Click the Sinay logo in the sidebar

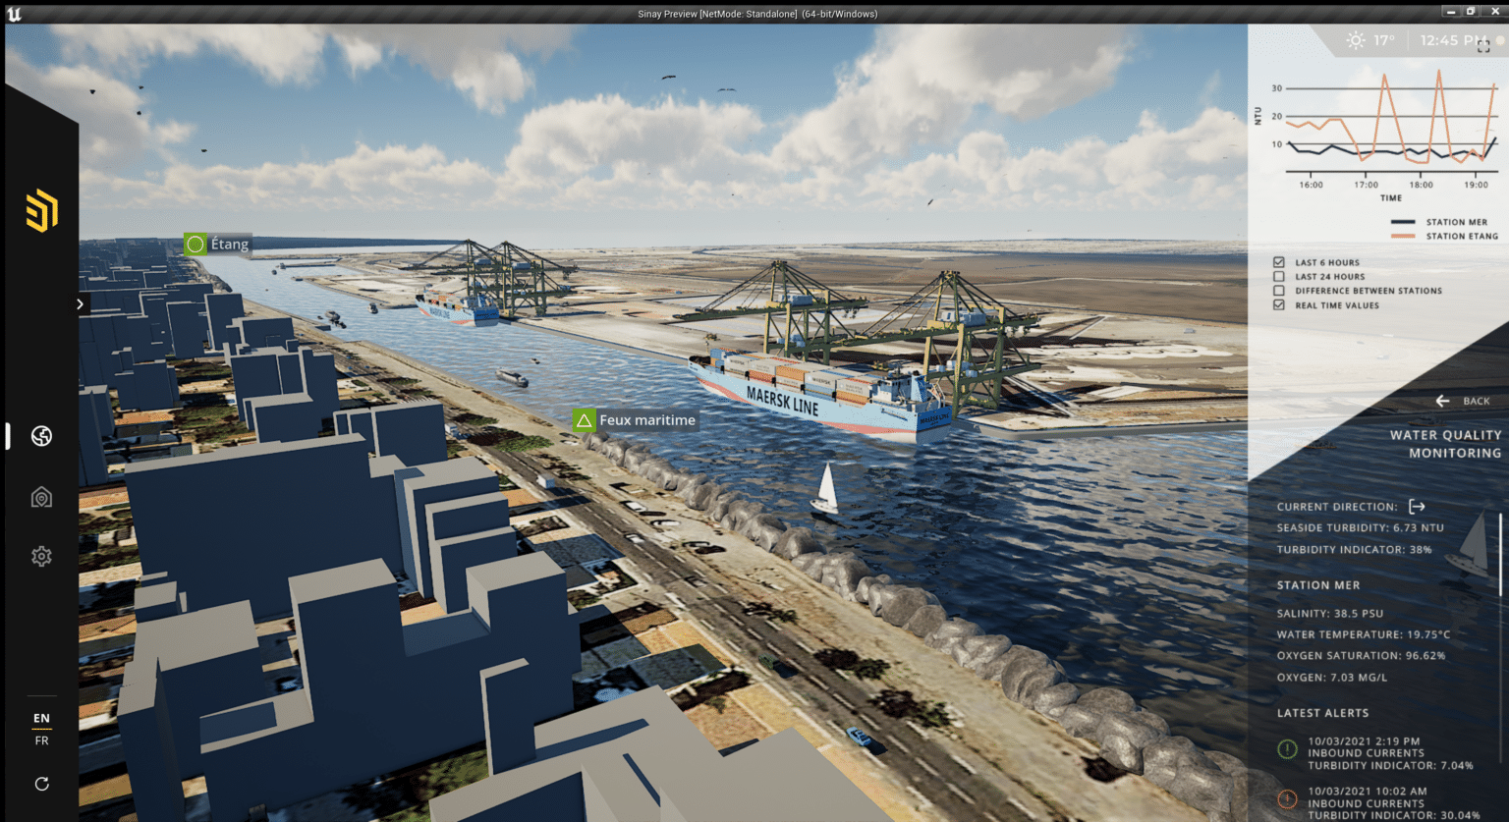tap(40, 210)
